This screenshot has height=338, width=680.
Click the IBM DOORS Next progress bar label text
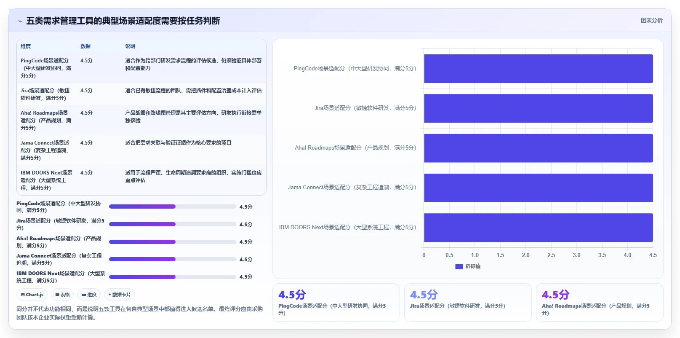[x=61, y=277]
